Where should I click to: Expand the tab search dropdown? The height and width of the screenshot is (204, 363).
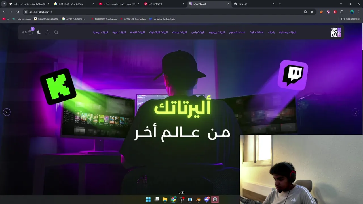tap(4, 4)
